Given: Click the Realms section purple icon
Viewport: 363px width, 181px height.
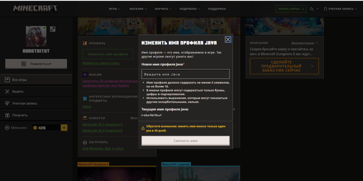Looking at the screenshot, I should [x=85, y=75].
